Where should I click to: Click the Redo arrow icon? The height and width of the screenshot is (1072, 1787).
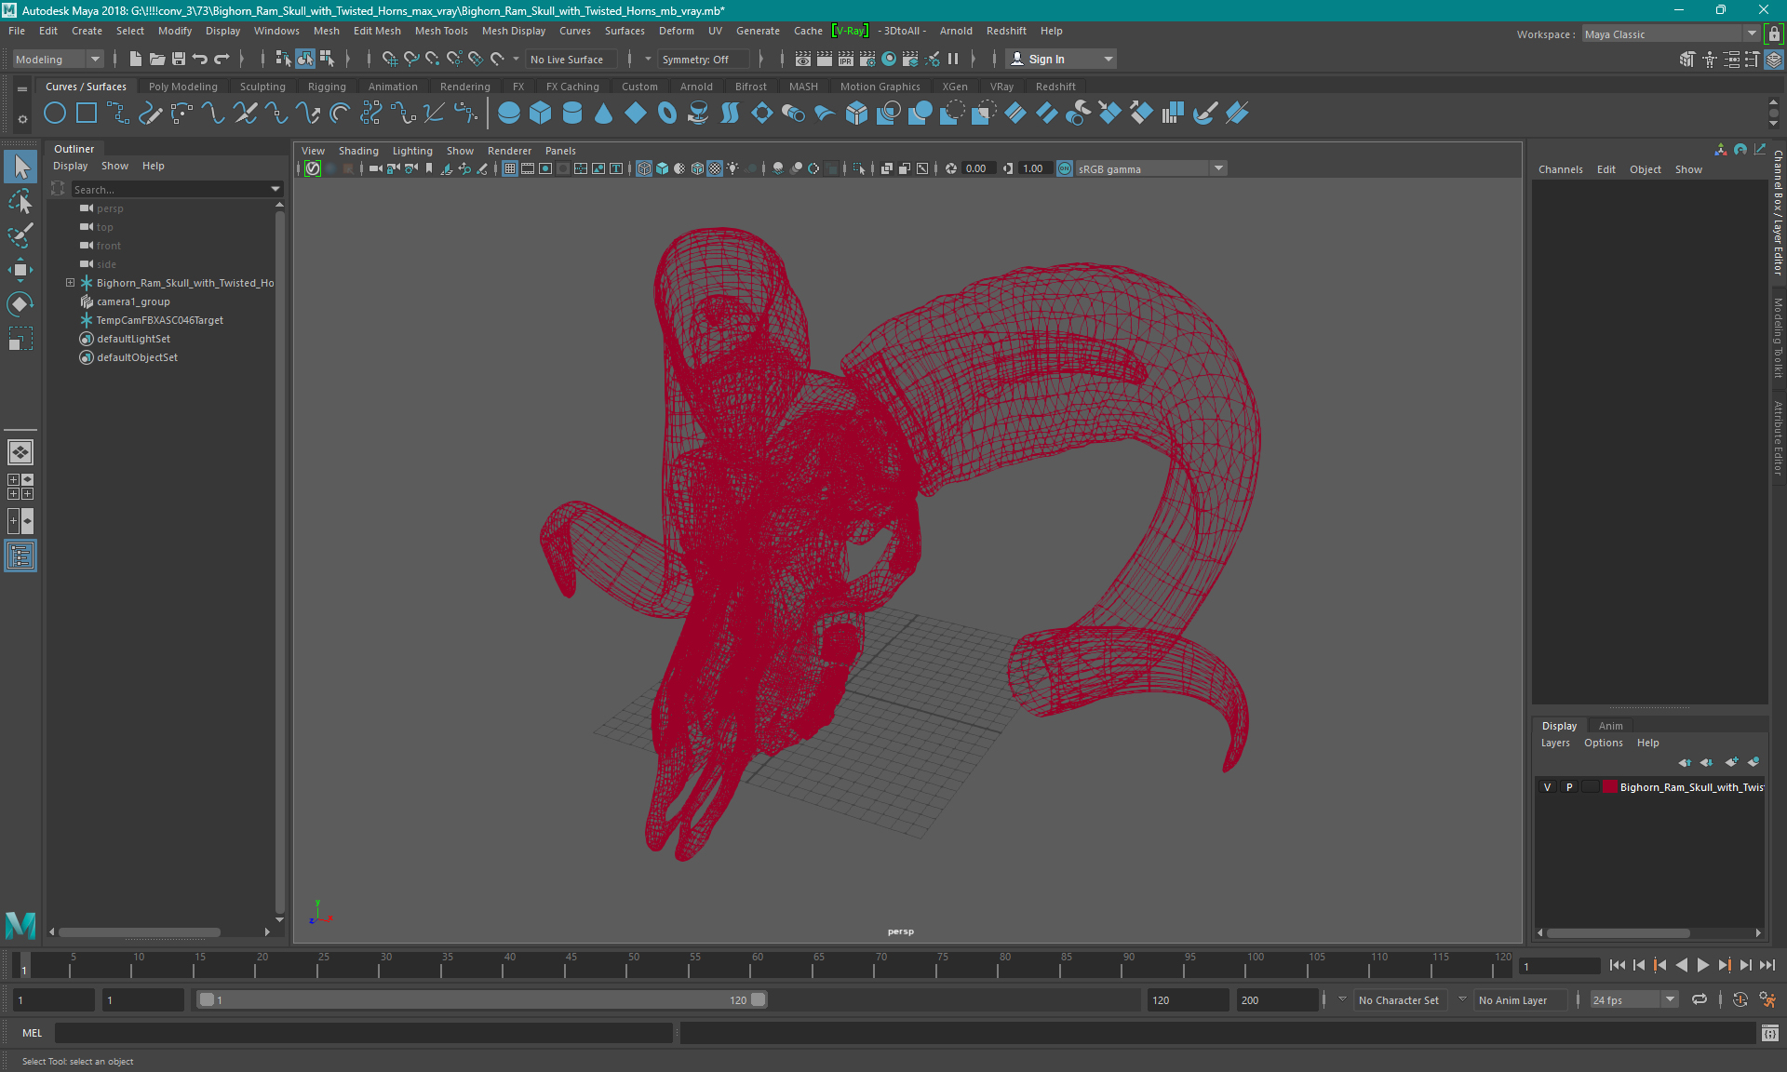(x=222, y=59)
